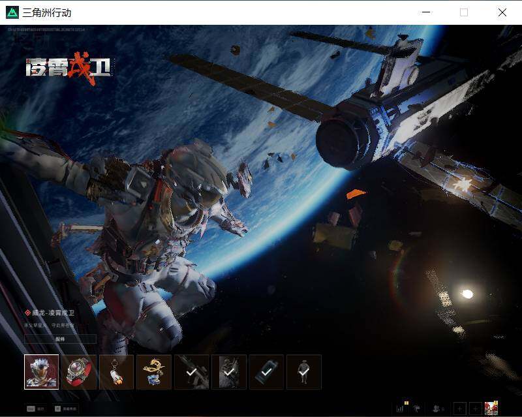Click the Delta Force app logo in titlebar
The image size is (522, 417).
[12, 12]
